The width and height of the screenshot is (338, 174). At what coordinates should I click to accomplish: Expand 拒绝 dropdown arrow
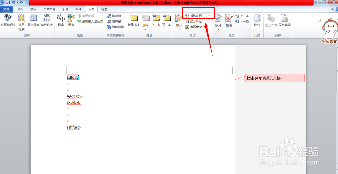(229, 29)
